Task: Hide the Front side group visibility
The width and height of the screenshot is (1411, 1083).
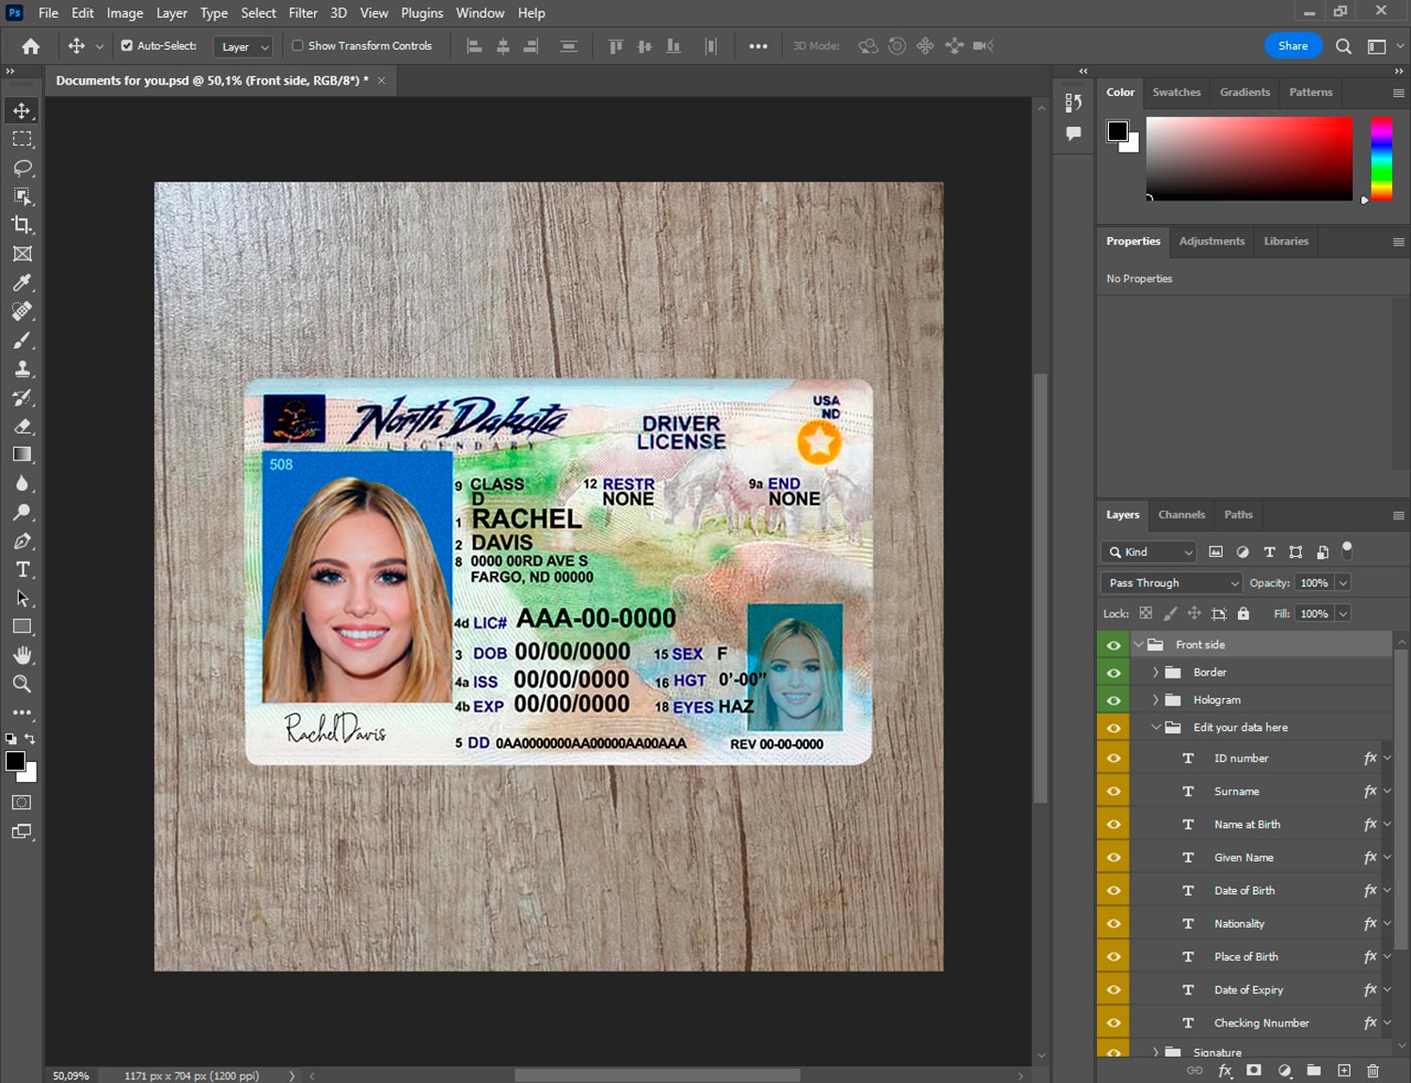Action: (x=1114, y=645)
